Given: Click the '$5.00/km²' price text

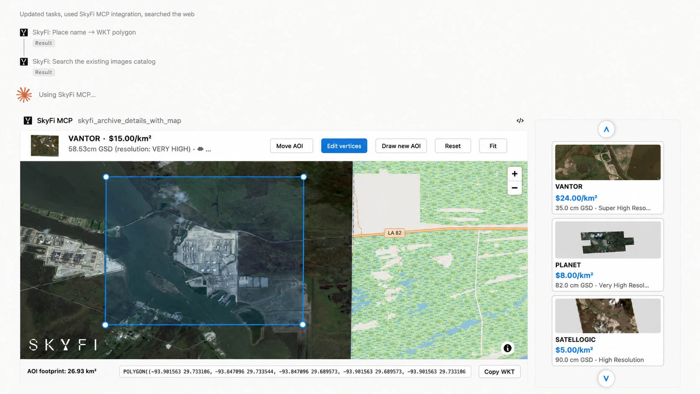Looking at the screenshot, I should tap(574, 350).
